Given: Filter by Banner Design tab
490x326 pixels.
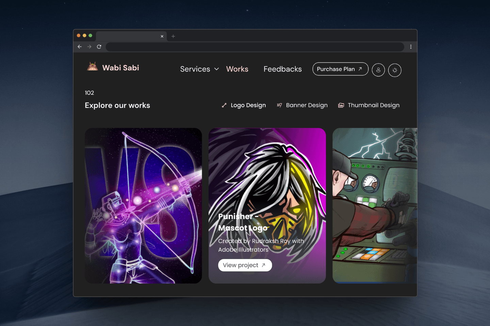Looking at the screenshot, I should click(x=302, y=105).
